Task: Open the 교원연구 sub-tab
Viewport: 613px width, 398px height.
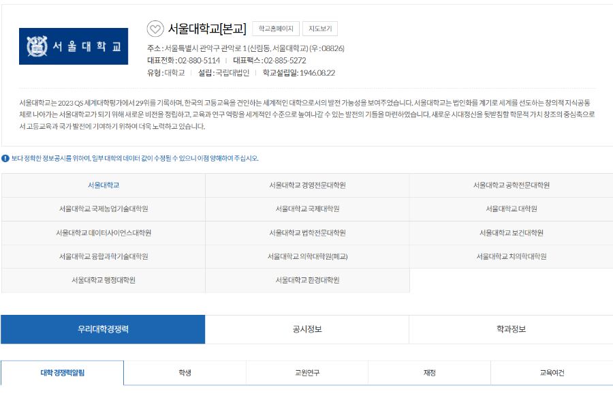Action: (x=306, y=373)
